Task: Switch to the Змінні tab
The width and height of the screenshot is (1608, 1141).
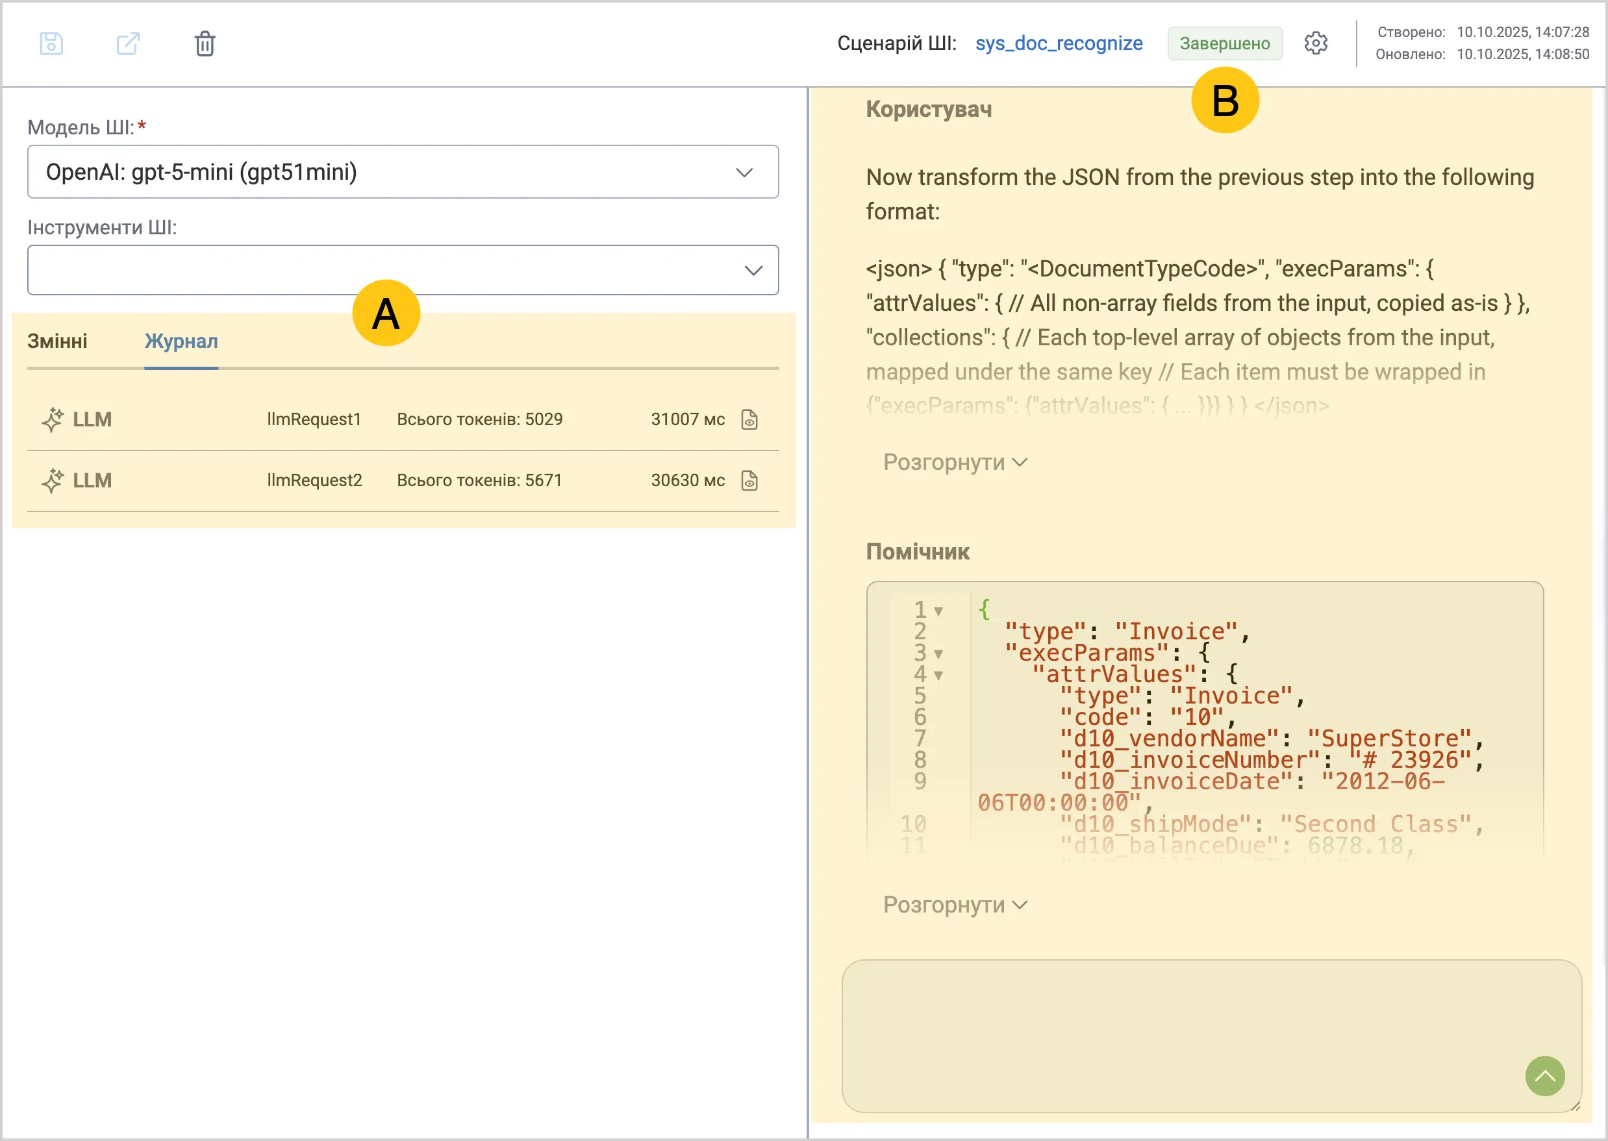Action: click(58, 341)
